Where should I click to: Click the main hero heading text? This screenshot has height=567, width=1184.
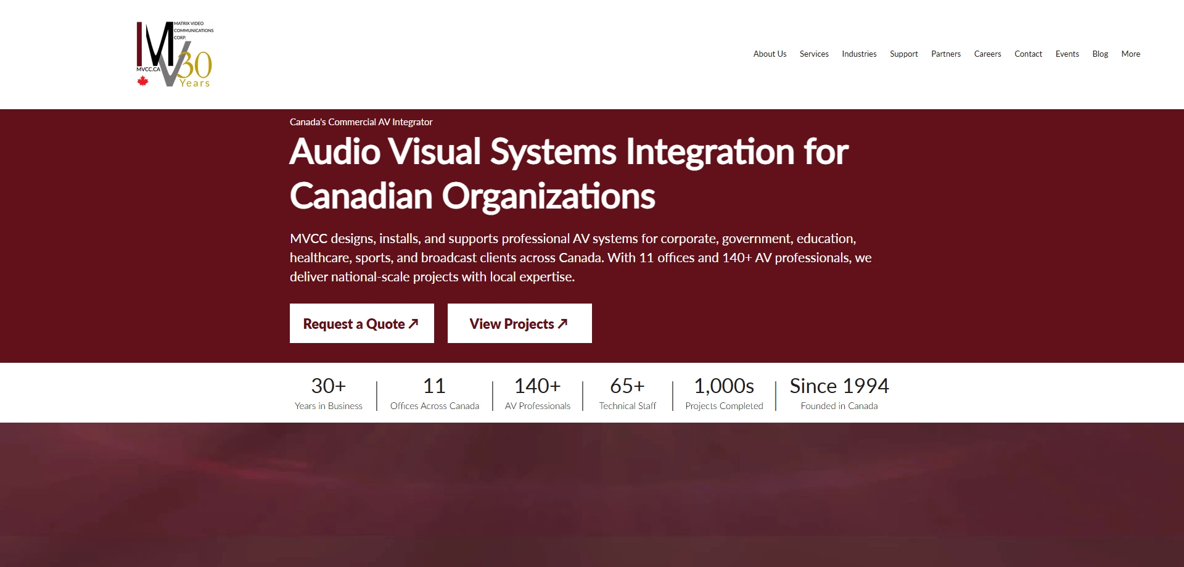pos(569,174)
